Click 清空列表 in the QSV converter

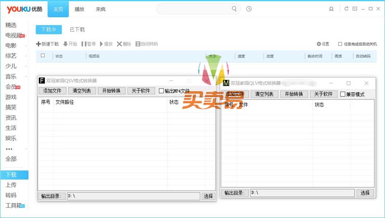pyautogui.click(x=82, y=91)
